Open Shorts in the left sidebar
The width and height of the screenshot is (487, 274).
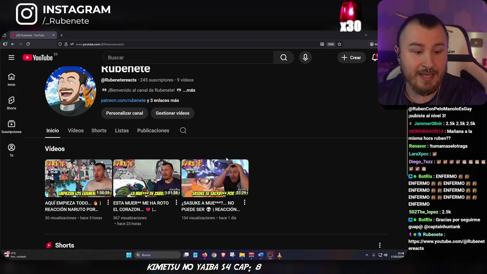click(11, 103)
